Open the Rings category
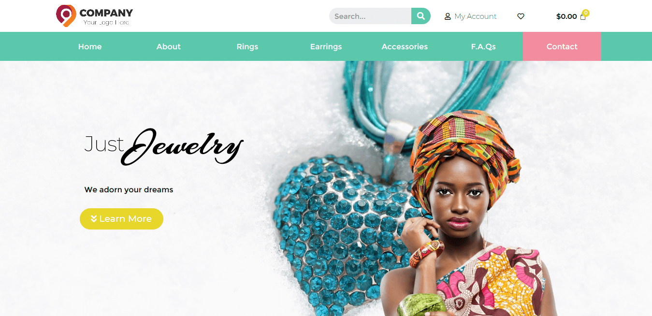Screen dimensions: 652x316 [247, 46]
